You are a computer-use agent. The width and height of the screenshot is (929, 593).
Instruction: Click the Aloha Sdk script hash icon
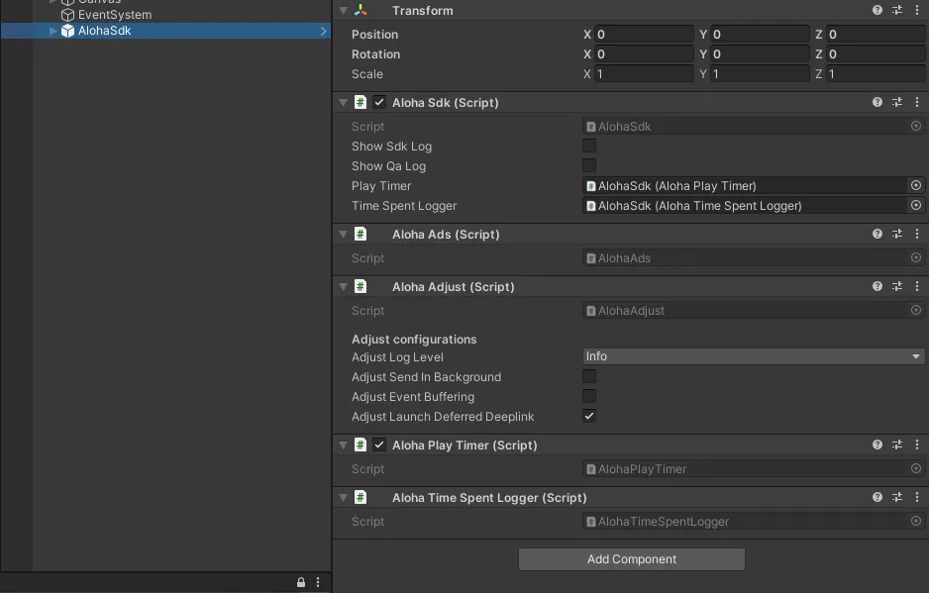361,102
